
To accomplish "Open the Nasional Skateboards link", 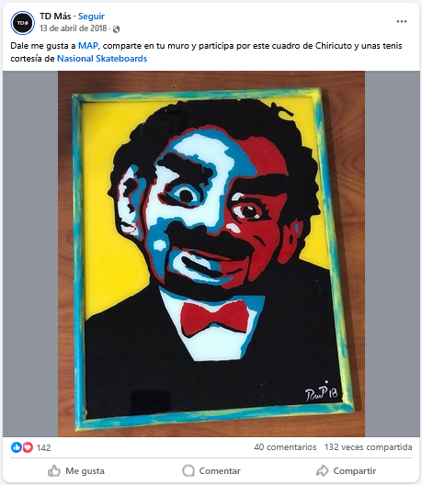I will [102, 59].
